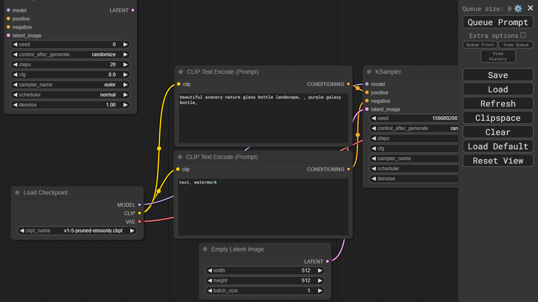Close the queue menu panel
The image size is (538, 302).
tap(530, 8)
